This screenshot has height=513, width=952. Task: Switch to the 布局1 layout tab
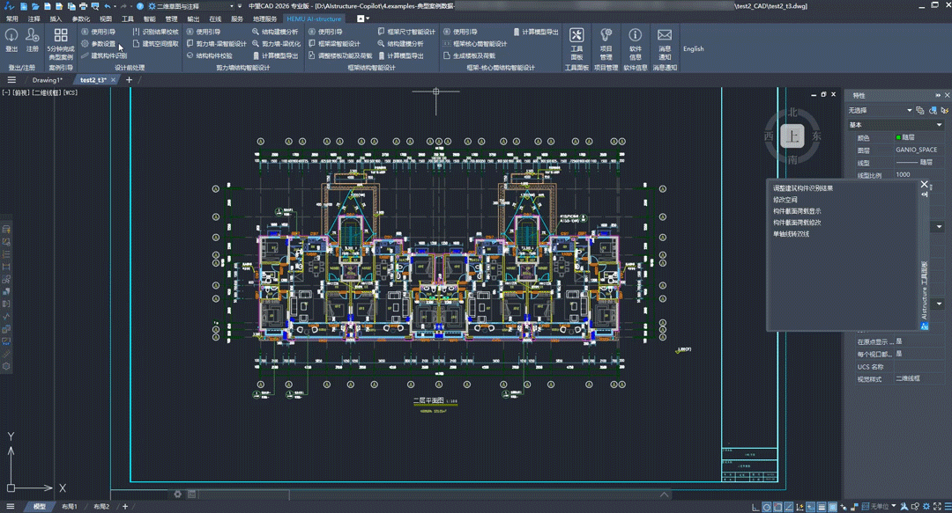pos(70,507)
